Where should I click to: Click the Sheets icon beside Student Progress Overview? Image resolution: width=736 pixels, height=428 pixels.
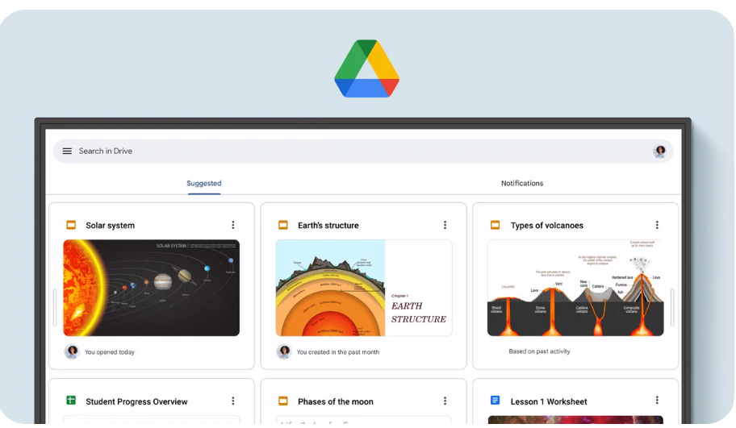click(x=71, y=401)
